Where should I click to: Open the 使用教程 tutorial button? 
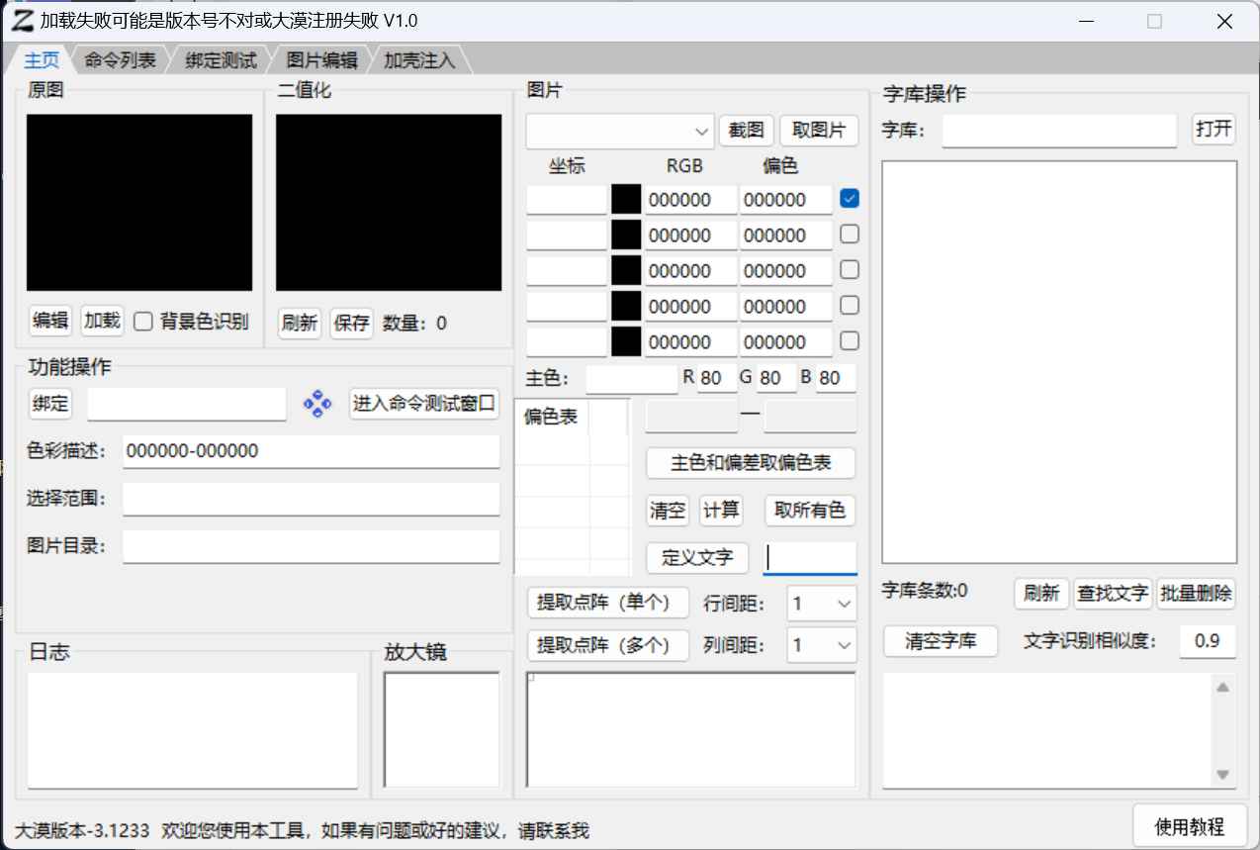click(1189, 826)
